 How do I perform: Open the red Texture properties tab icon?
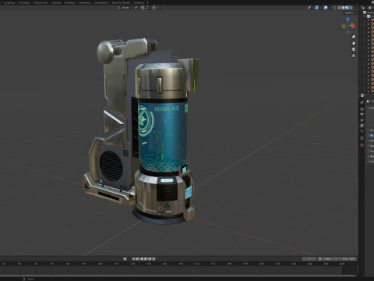click(x=362, y=145)
